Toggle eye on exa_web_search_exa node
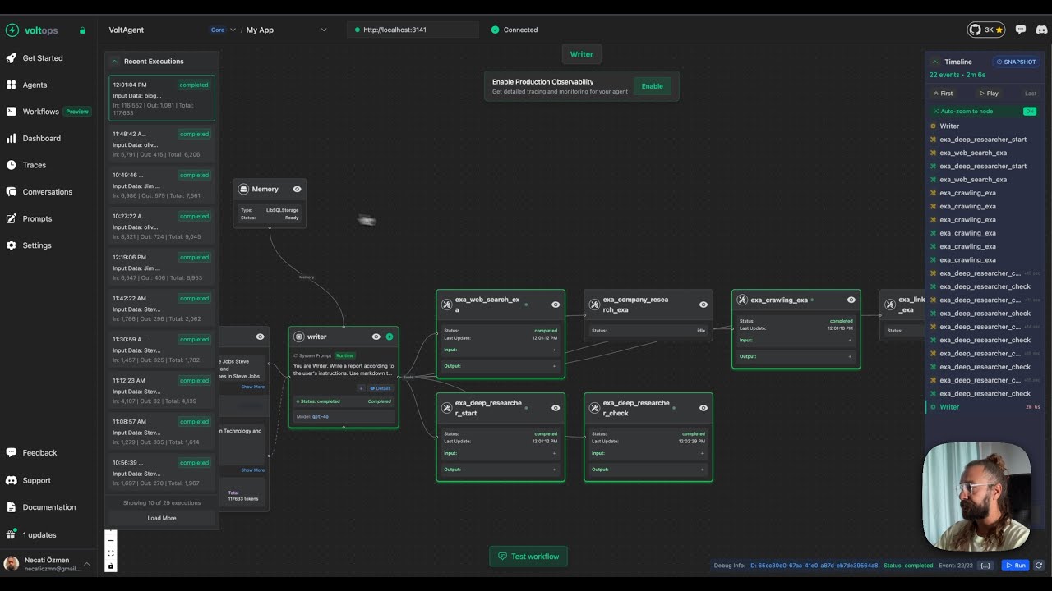 (556, 305)
